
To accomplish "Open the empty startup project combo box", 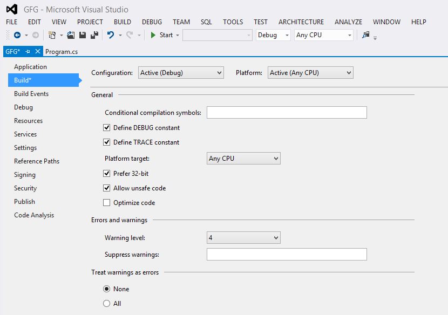I will [x=218, y=35].
